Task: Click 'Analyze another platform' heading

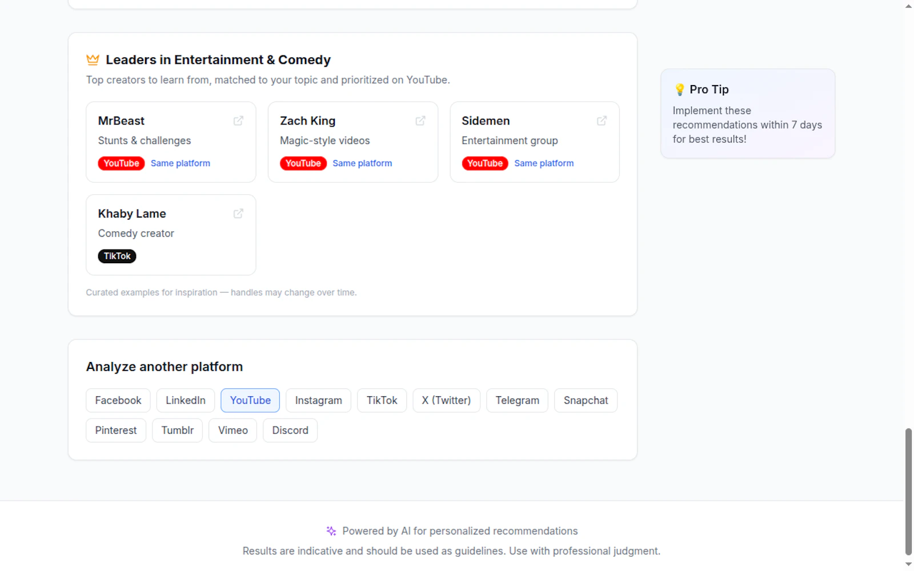Action: (x=165, y=367)
